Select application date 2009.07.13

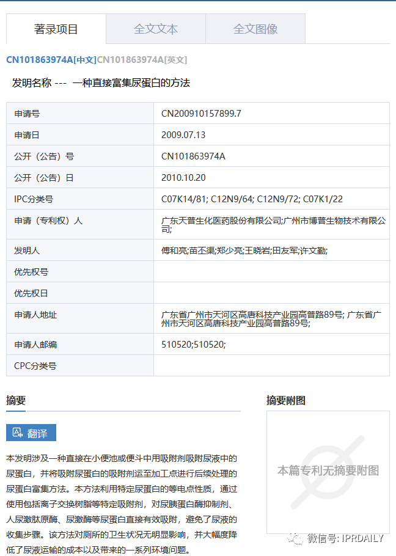(x=183, y=135)
